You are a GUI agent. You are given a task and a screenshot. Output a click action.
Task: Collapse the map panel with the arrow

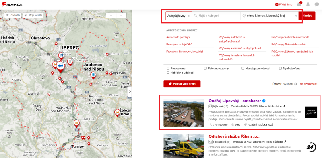point(130,92)
